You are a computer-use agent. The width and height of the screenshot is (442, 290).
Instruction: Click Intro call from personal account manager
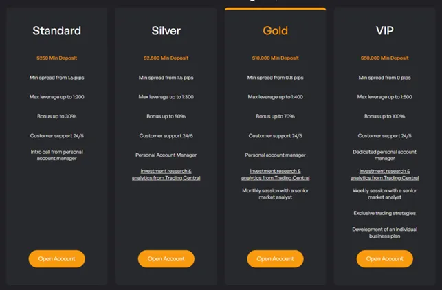coord(56,155)
